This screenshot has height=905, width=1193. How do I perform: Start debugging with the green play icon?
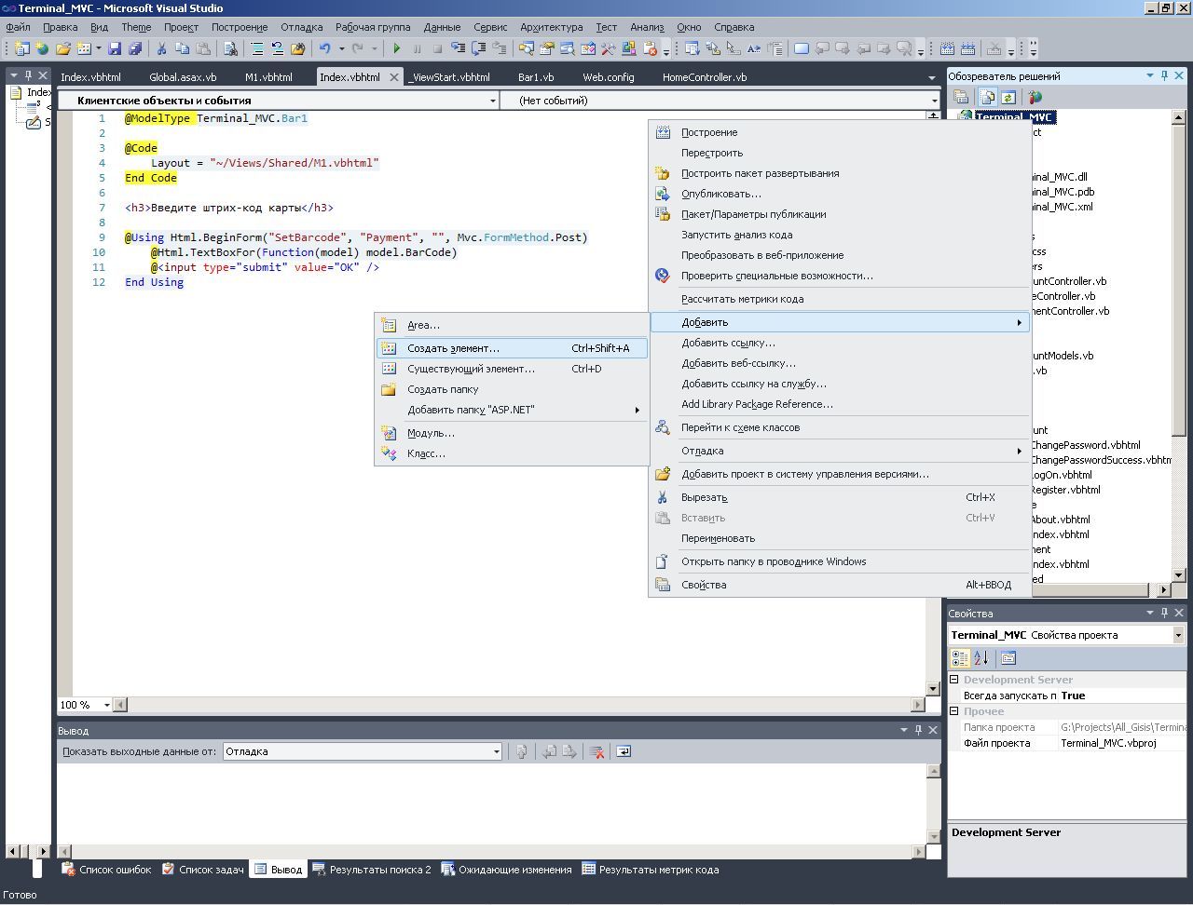[397, 48]
